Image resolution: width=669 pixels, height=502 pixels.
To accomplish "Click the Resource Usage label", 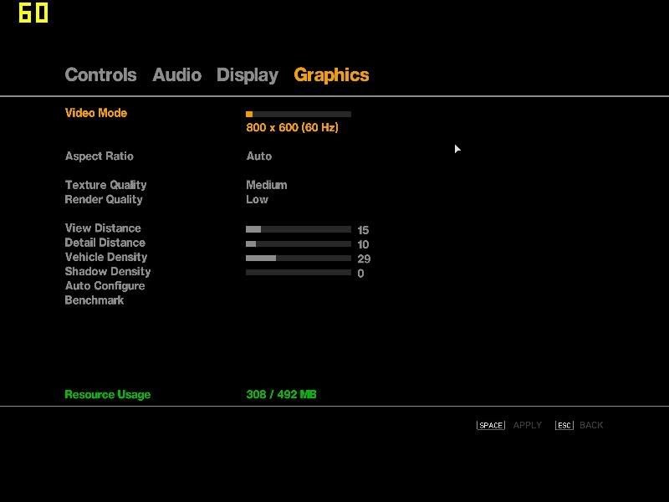I will [x=108, y=394].
